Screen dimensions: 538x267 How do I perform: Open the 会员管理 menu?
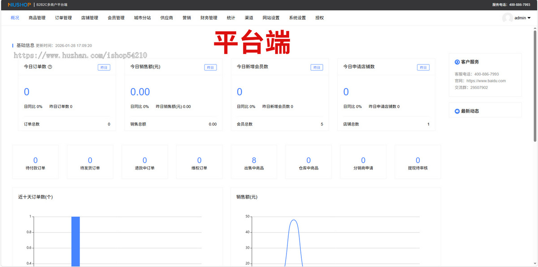[116, 18]
